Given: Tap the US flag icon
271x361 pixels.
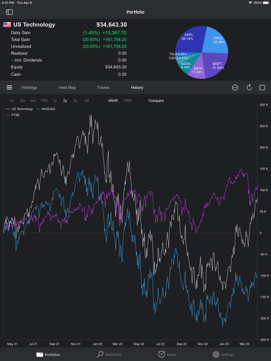Looking at the screenshot, I should click(x=7, y=25).
